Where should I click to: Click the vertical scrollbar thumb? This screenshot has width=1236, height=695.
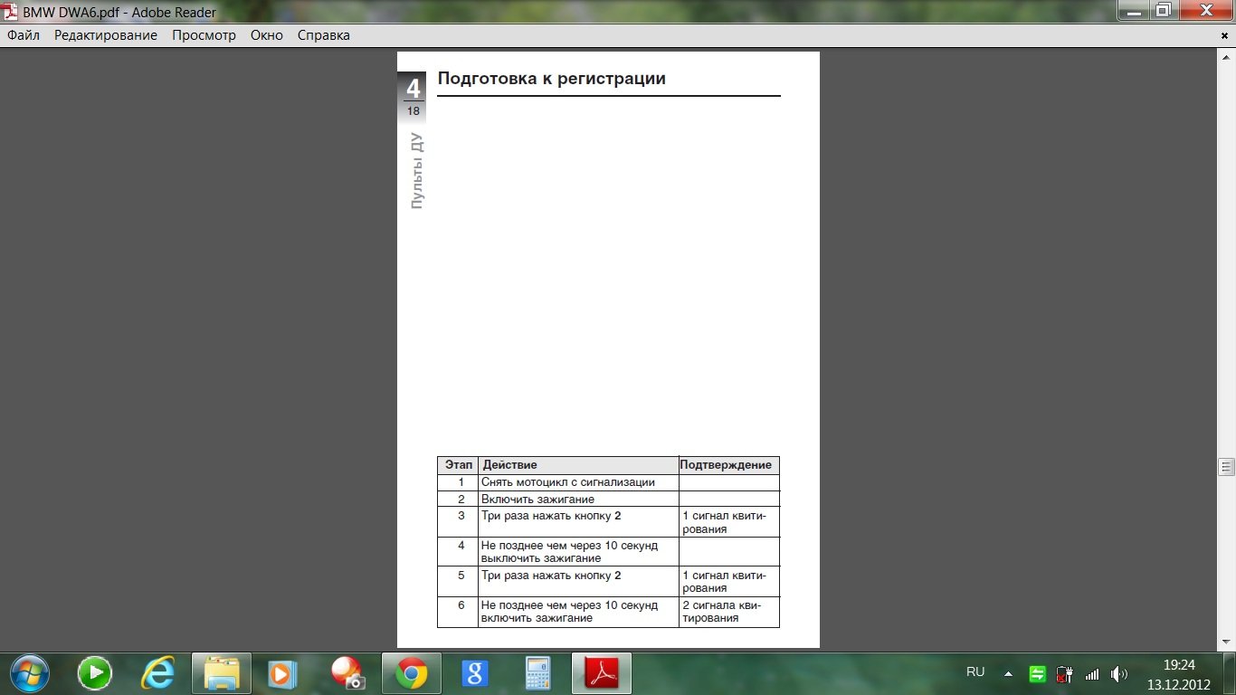click(x=1227, y=467)
